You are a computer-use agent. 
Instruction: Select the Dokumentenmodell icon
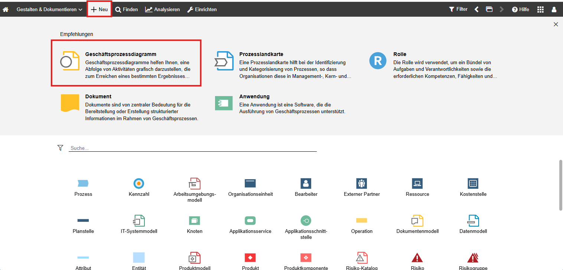click(x=417, y=220)
